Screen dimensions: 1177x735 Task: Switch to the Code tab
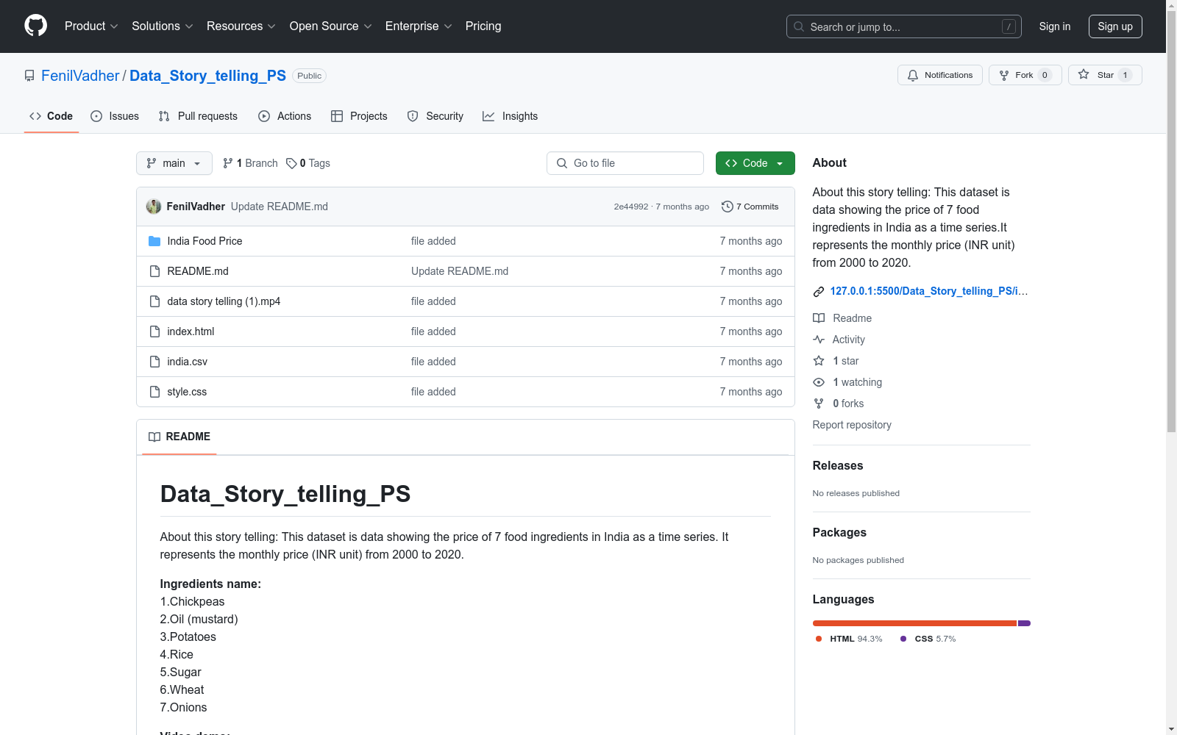pyautogui.click(x=51, y=116)
